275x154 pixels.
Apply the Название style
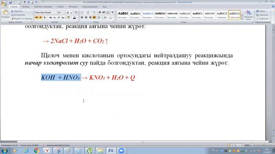pos(222,15)
